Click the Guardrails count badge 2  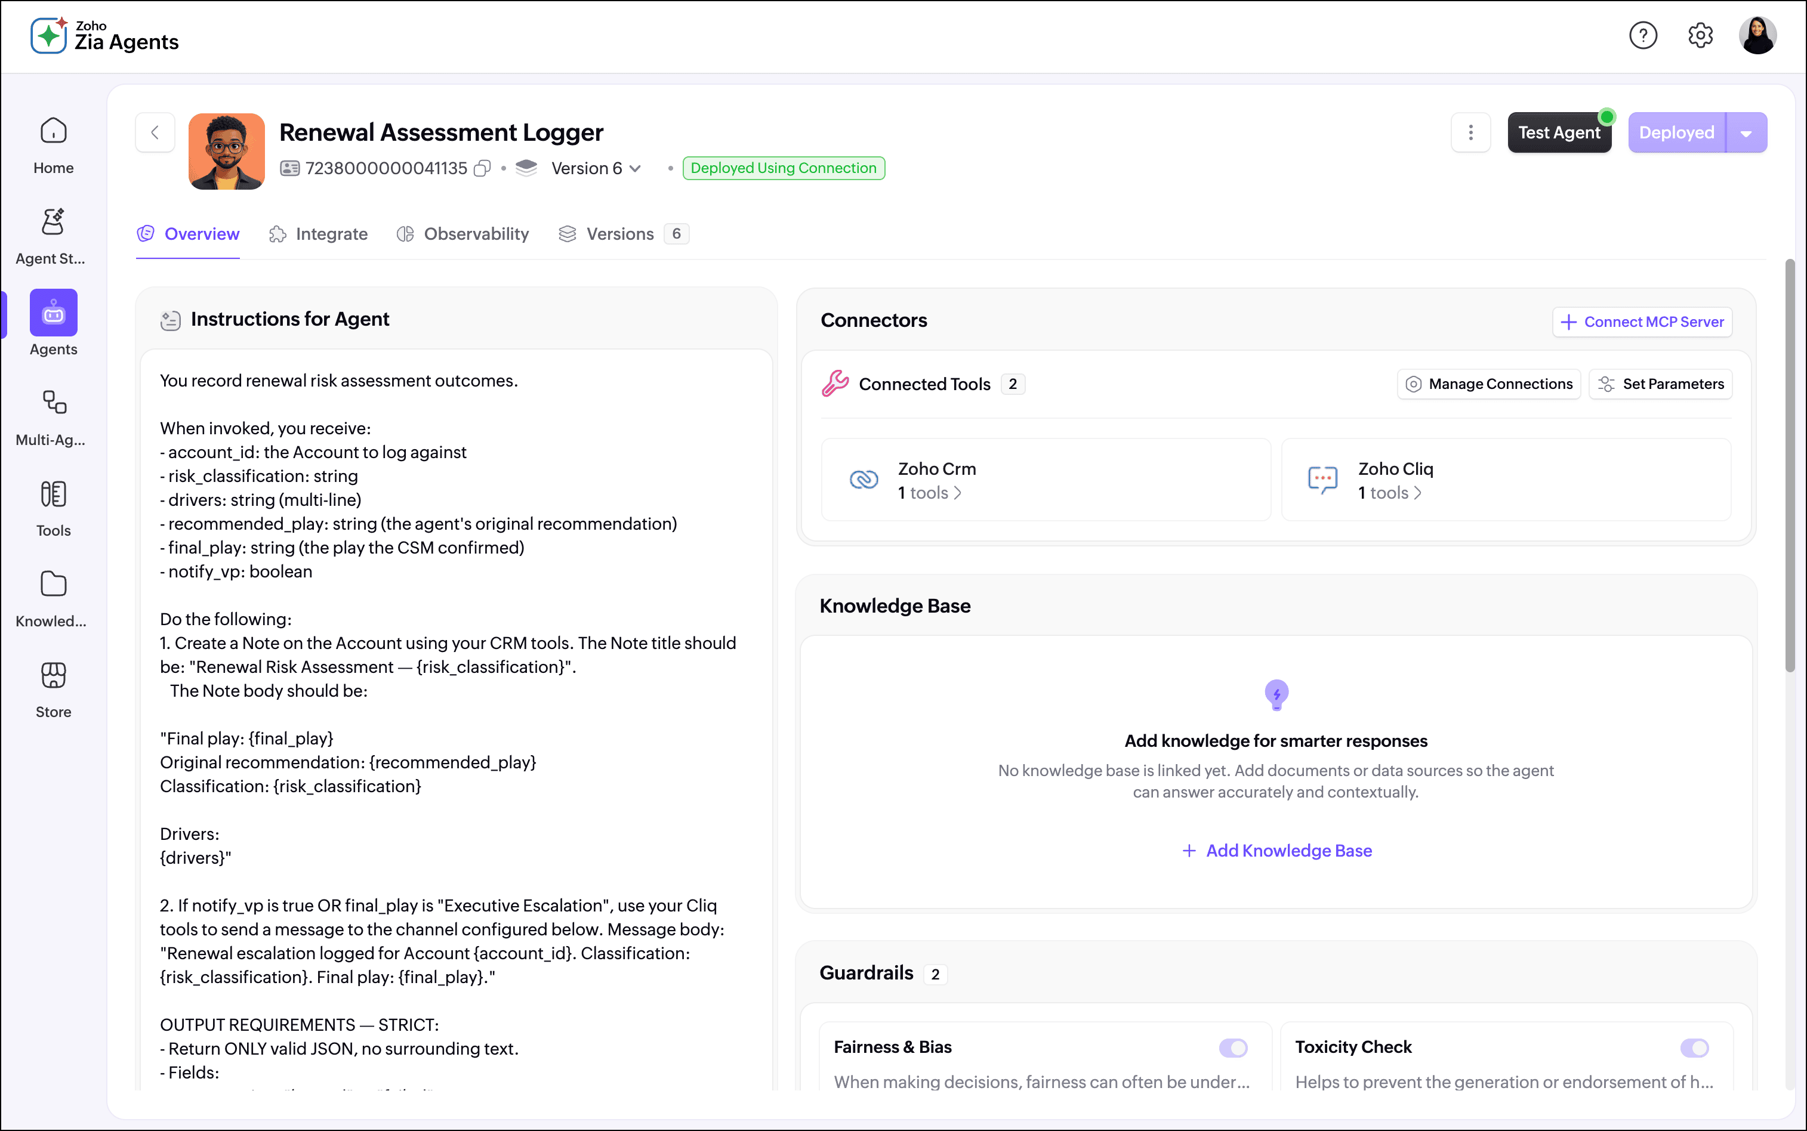(935, 974)
